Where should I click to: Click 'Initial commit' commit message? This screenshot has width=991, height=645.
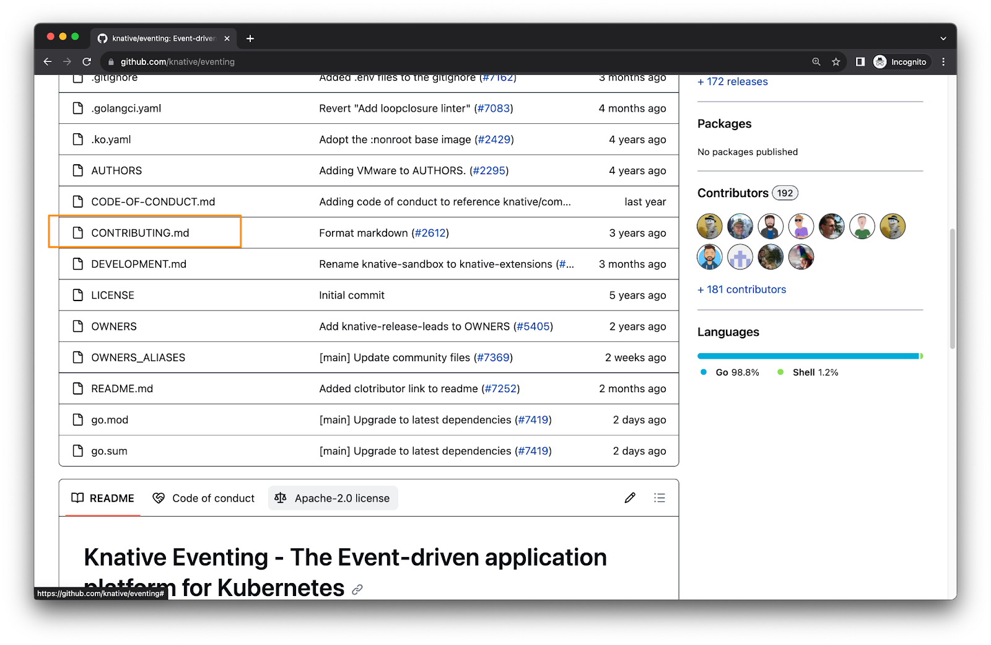[352, 296]
